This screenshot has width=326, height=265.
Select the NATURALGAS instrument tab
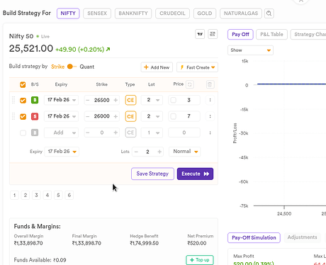coord(241,13)
